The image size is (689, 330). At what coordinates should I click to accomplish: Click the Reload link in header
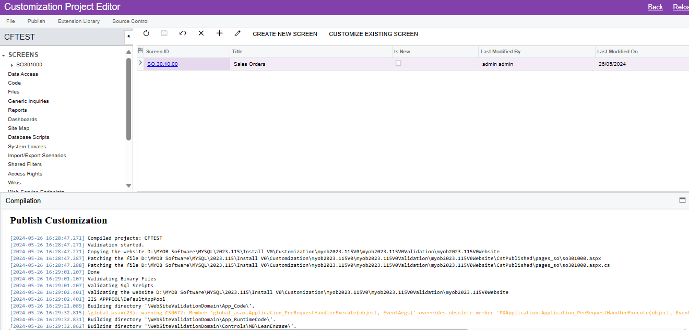point(681,7)
